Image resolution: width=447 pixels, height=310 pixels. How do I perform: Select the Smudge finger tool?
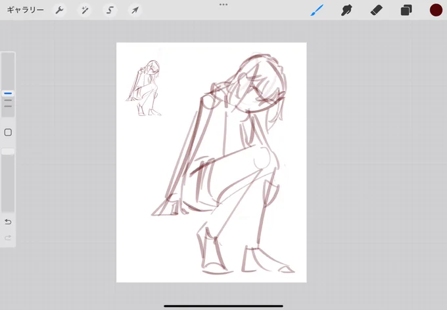(346, 10)
